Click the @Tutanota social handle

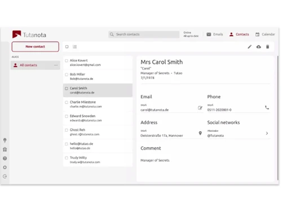point(215,136)
